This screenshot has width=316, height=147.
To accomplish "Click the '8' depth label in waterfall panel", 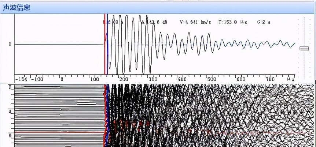I will point(10,135).
